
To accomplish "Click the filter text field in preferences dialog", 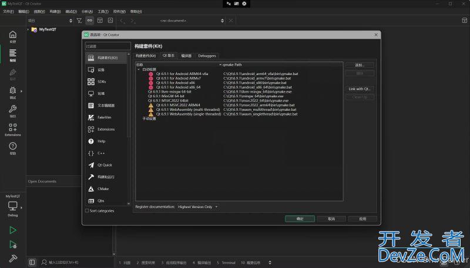I will [x=108, y=46].
